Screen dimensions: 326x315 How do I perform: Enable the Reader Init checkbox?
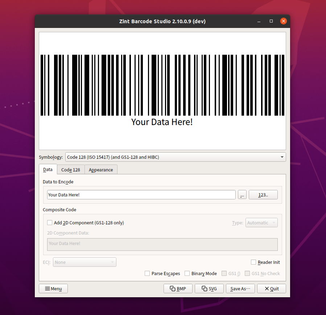[253, 262]
